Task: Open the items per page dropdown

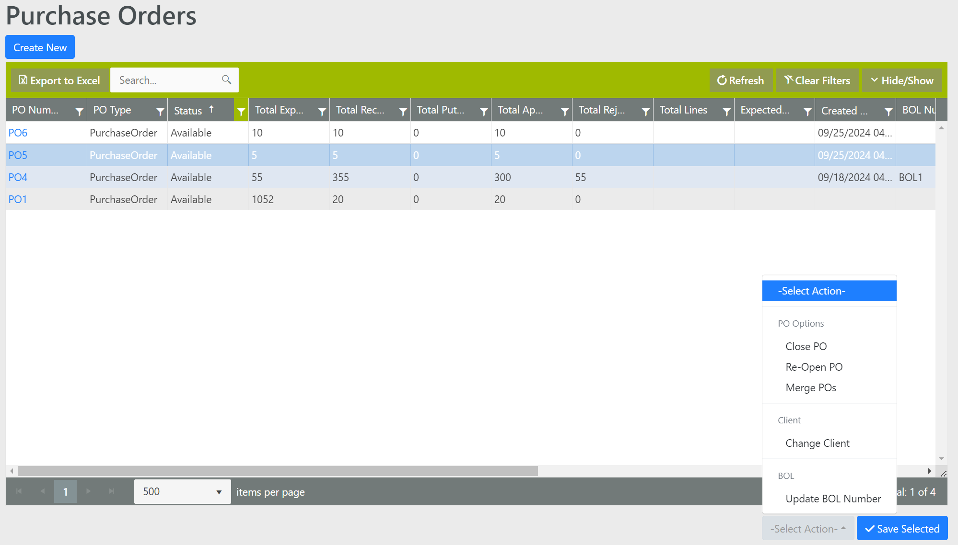Action: point(182,492)
